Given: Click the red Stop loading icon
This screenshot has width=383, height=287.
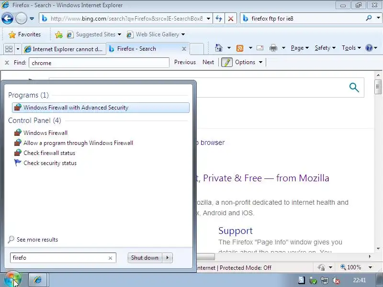Looking at the screenshot, I should click(231, 19).
